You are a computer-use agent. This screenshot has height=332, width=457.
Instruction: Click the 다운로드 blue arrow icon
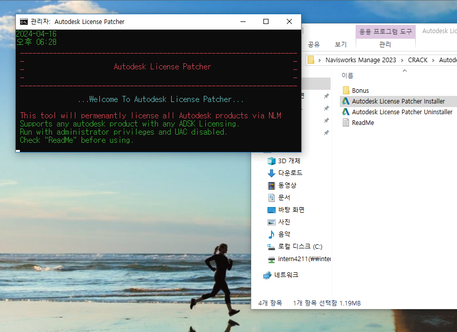[x=272, y=173]
